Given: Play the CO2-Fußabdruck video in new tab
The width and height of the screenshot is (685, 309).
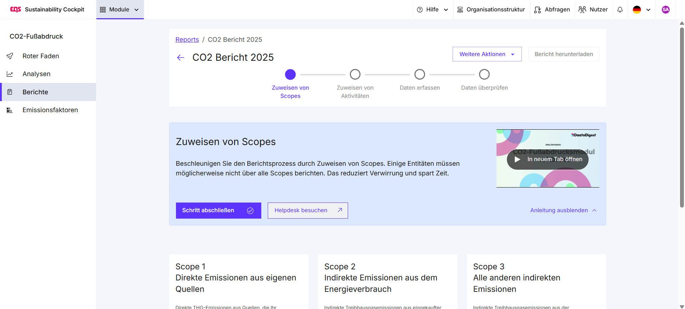Looking at the screenshot, I should pyautogui.click(x=548, y=159).
